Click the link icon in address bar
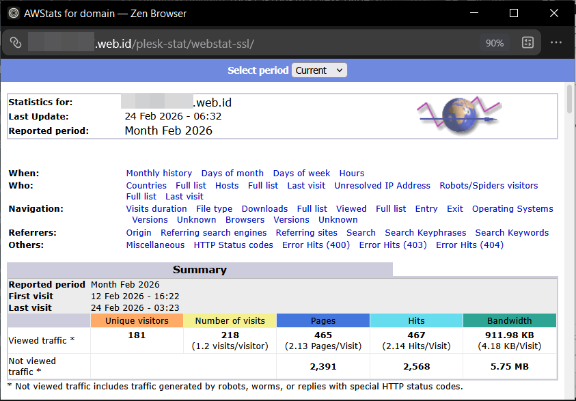576x401 pixels. pyautogui.click(x=16, y=43)
